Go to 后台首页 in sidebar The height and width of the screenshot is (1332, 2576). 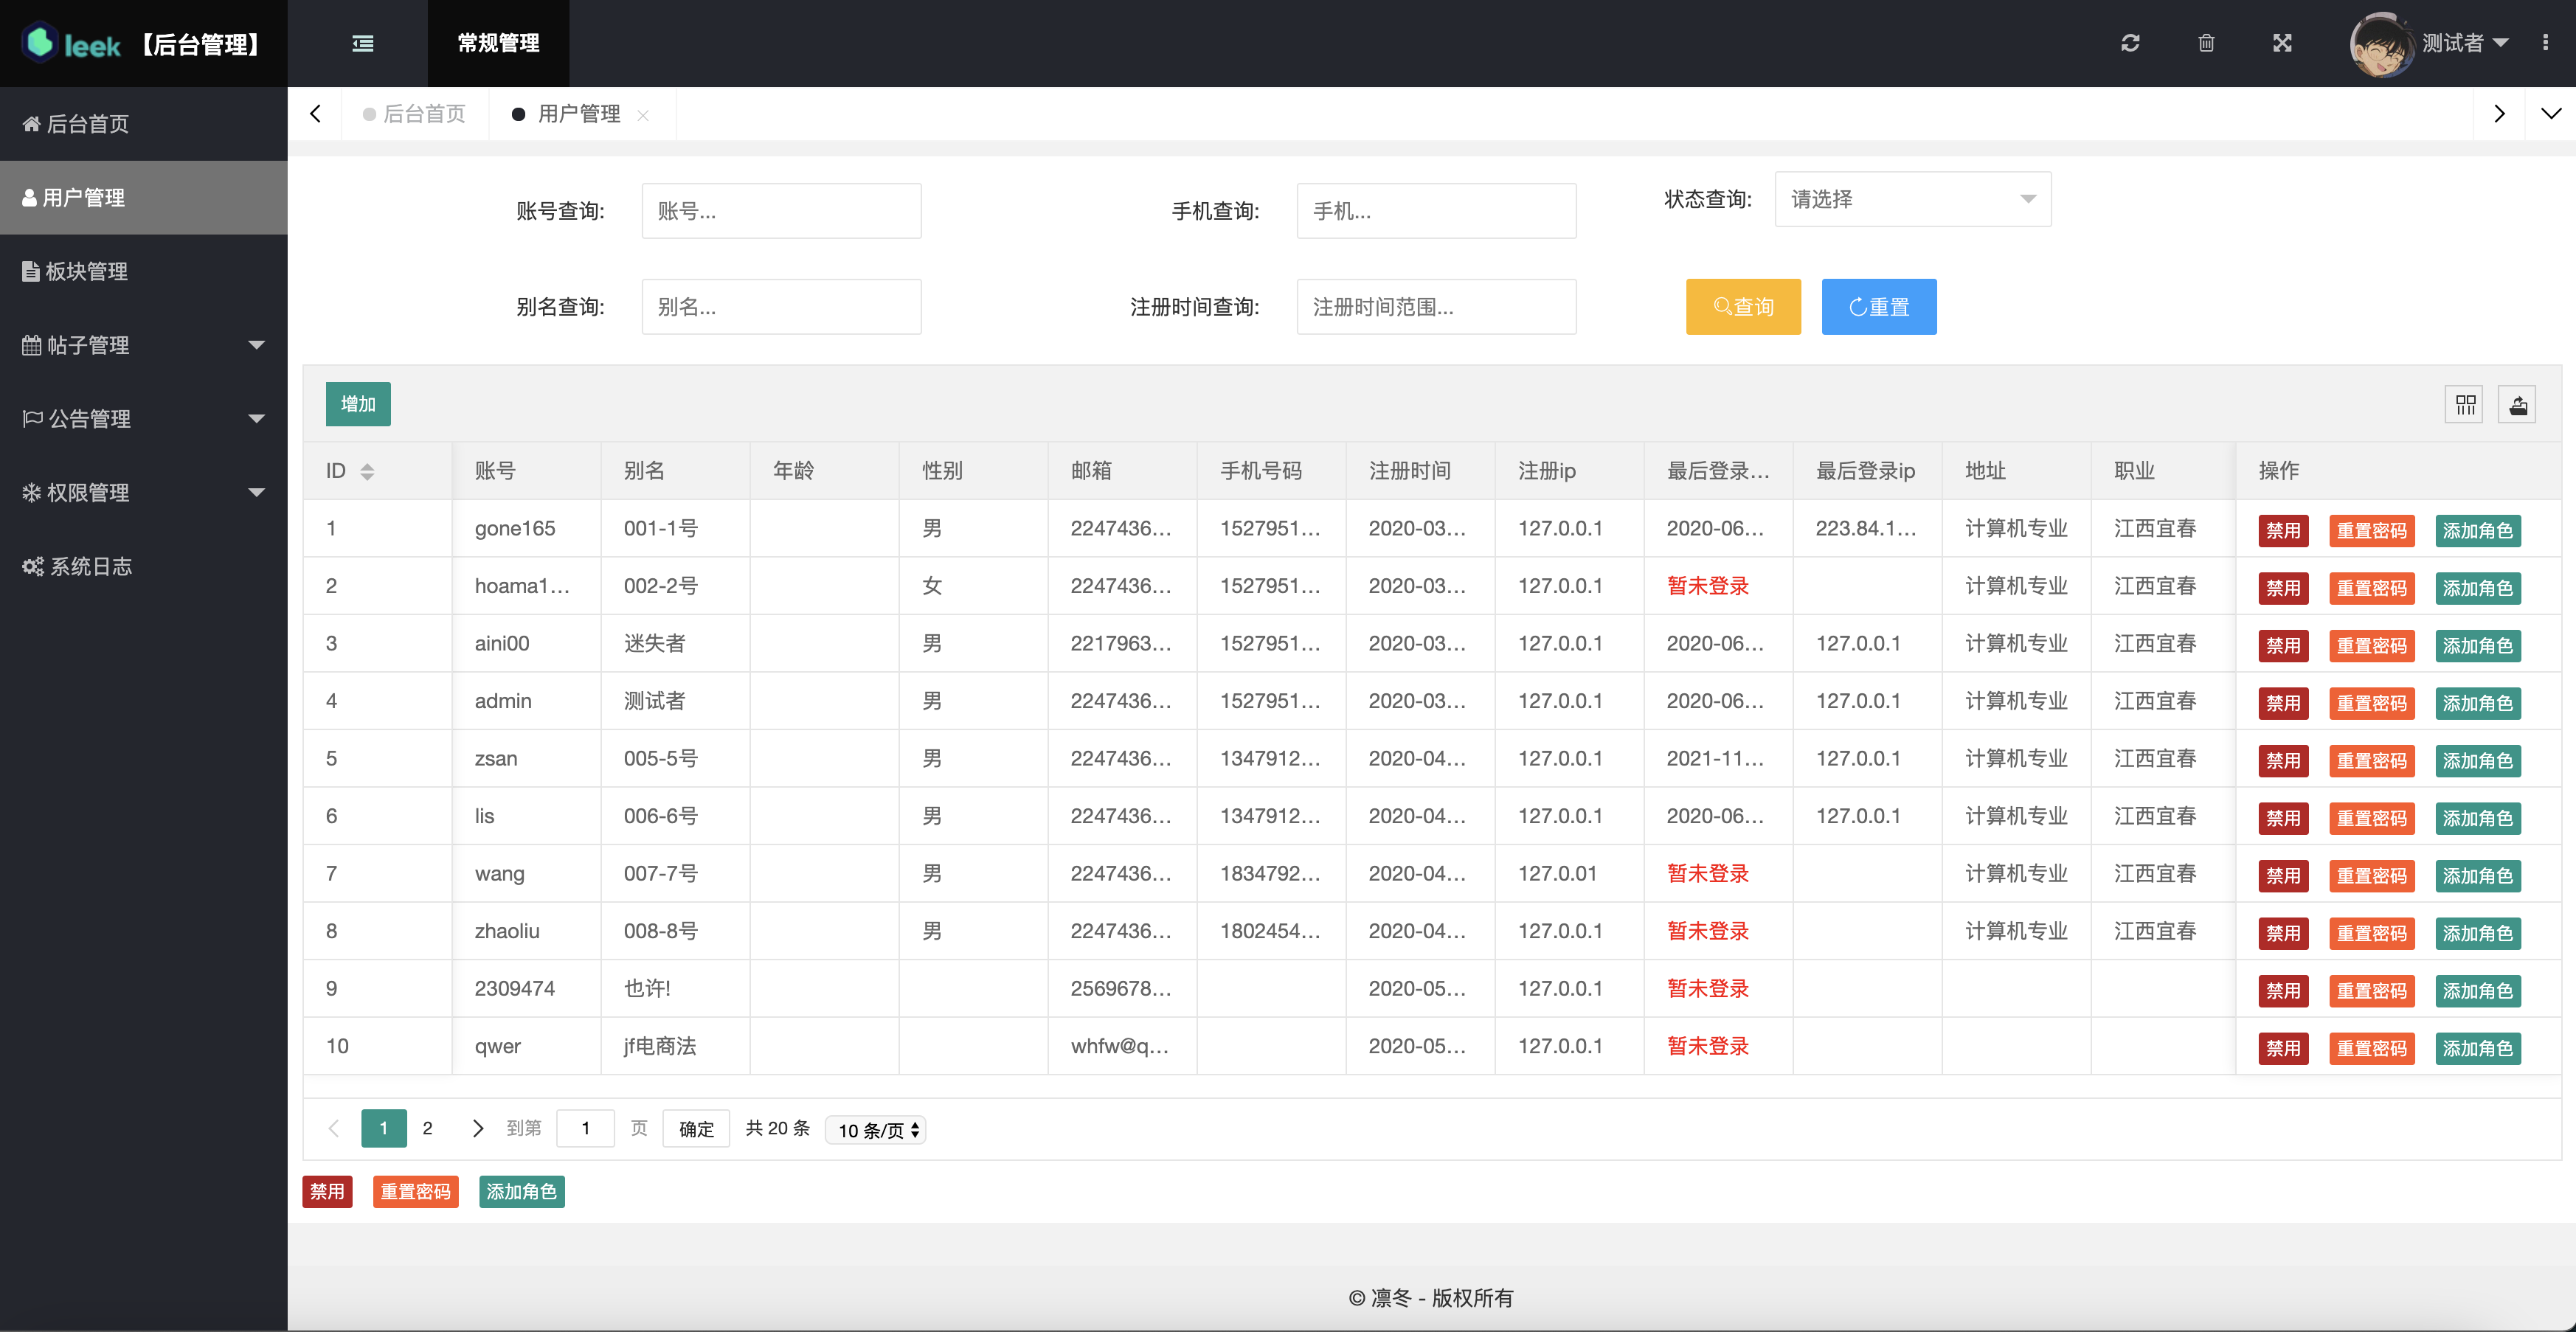click(144, 124)
